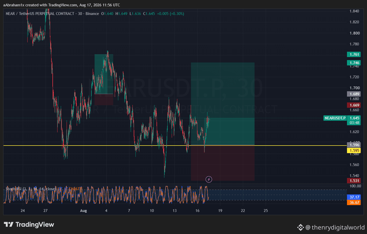Click the low value L1.636
Viewport: 367px width, 234px height.
click(x=135, y=14)
